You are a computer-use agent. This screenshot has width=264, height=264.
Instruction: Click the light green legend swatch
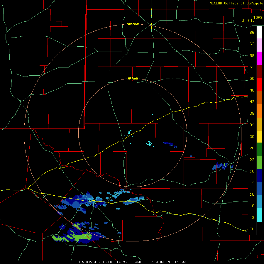coord(259,163)
